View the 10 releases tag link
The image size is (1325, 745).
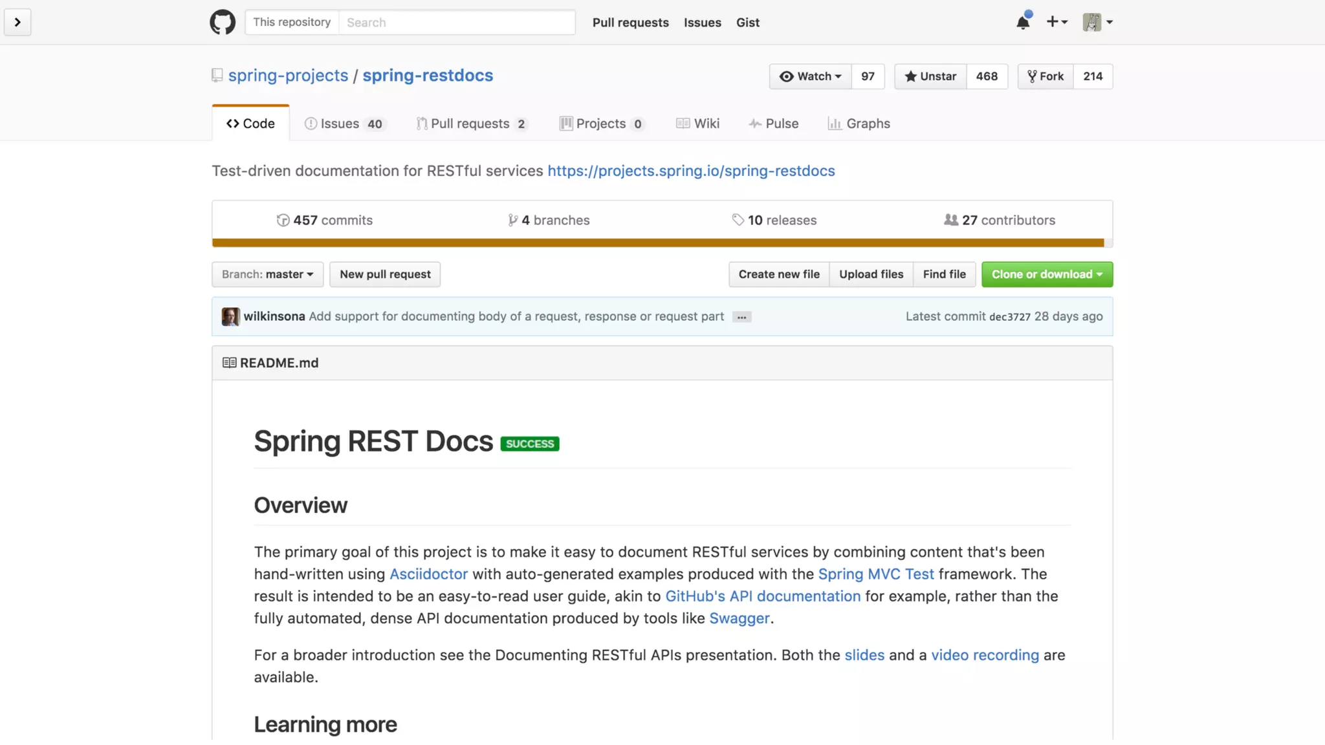point(774,220)
